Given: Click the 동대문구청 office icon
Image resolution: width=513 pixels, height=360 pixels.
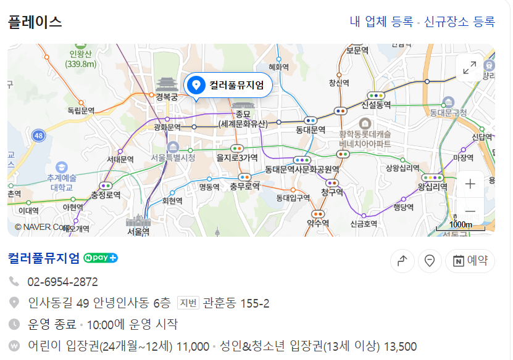Looking at the screenshot, I should click(x=448, y=102).
